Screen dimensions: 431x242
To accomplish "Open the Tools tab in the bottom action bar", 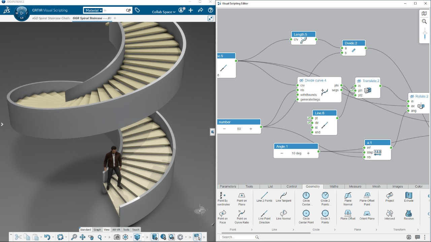I will click(126, 230).
